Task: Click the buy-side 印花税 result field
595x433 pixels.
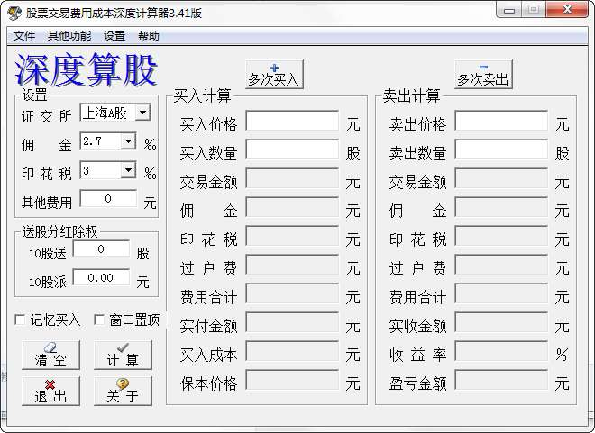Action: point(292,236)
